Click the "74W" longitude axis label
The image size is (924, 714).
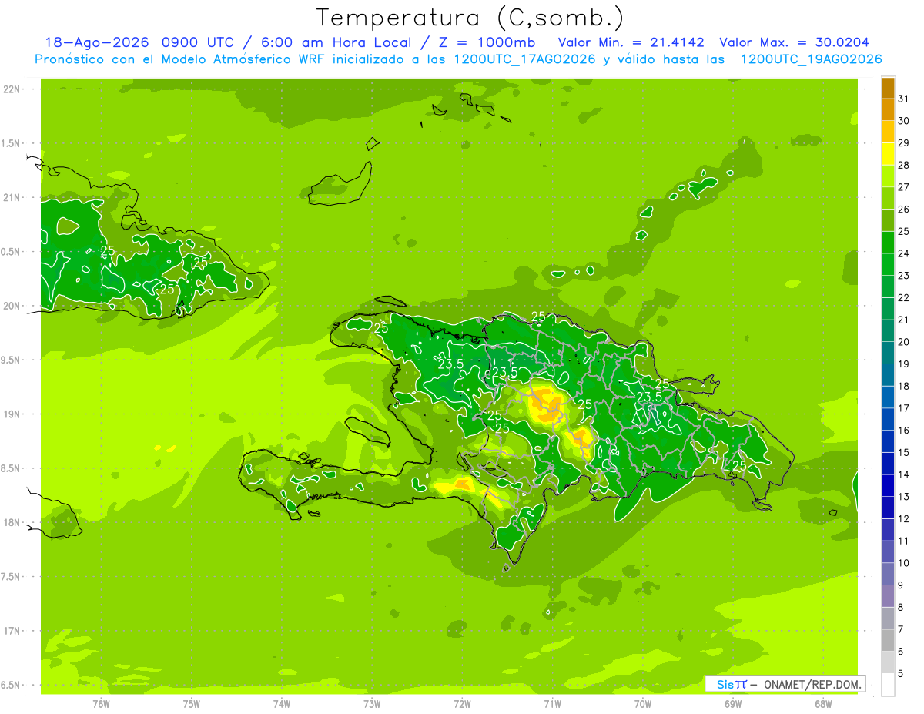(282, 703)
